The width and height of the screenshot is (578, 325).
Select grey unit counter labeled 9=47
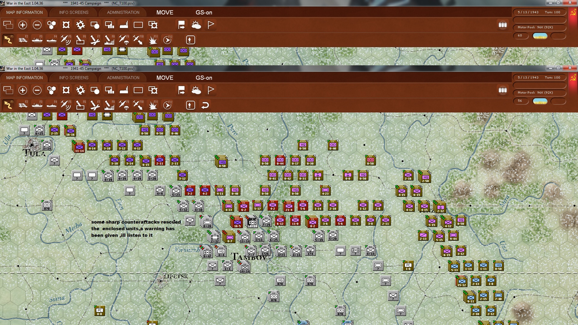point(207,253)
